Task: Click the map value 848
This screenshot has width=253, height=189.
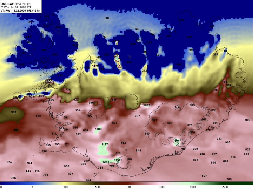Action: coord(138,151)
